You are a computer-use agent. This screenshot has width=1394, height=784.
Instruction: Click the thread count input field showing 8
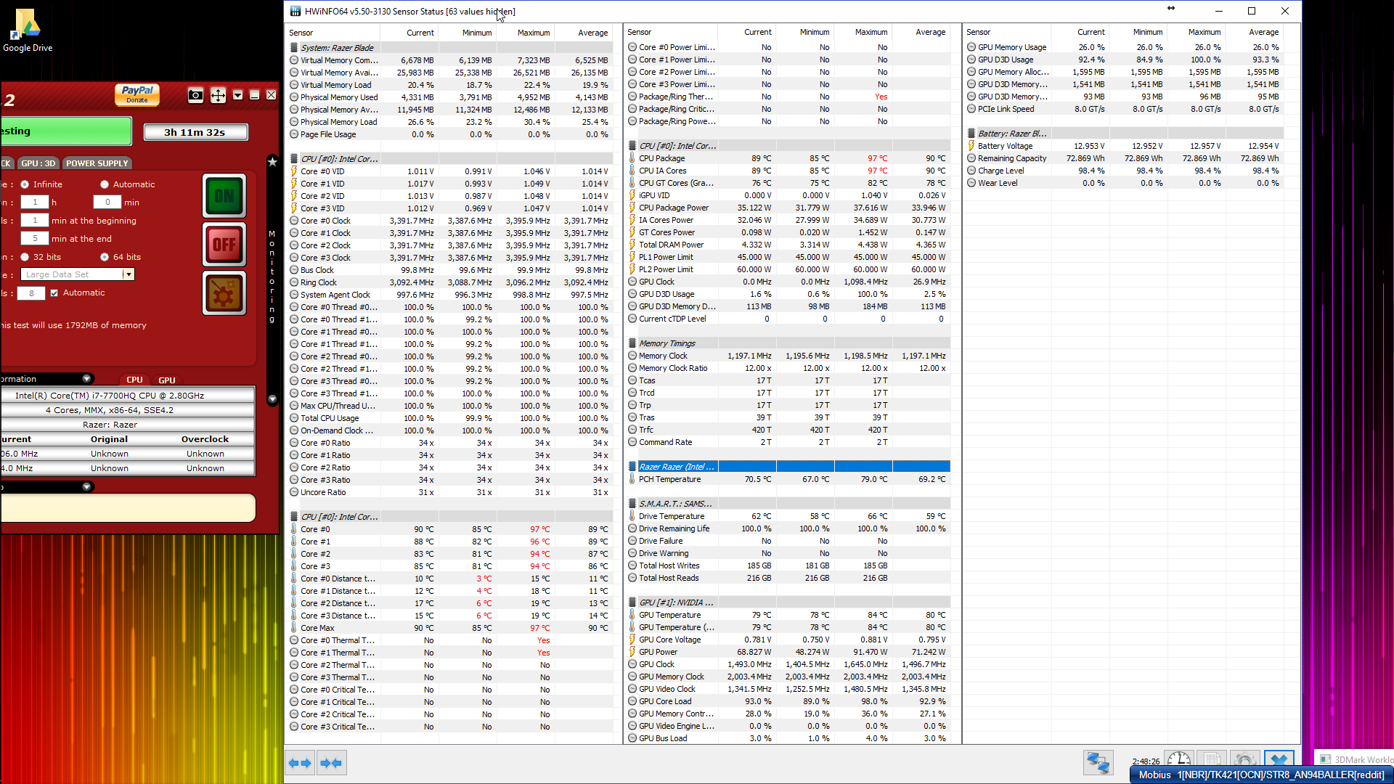coord(31,293)
